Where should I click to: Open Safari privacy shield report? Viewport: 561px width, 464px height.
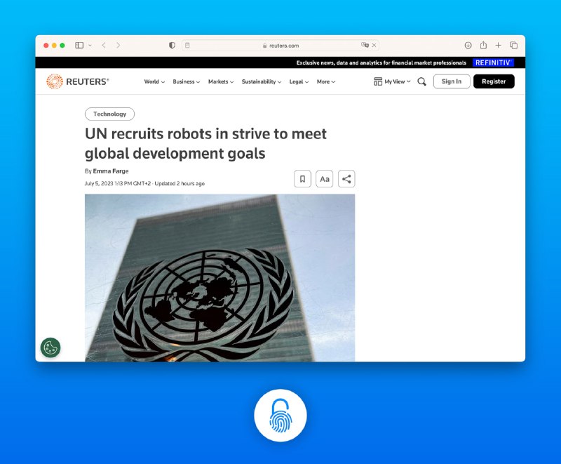(x=172, y=46)
